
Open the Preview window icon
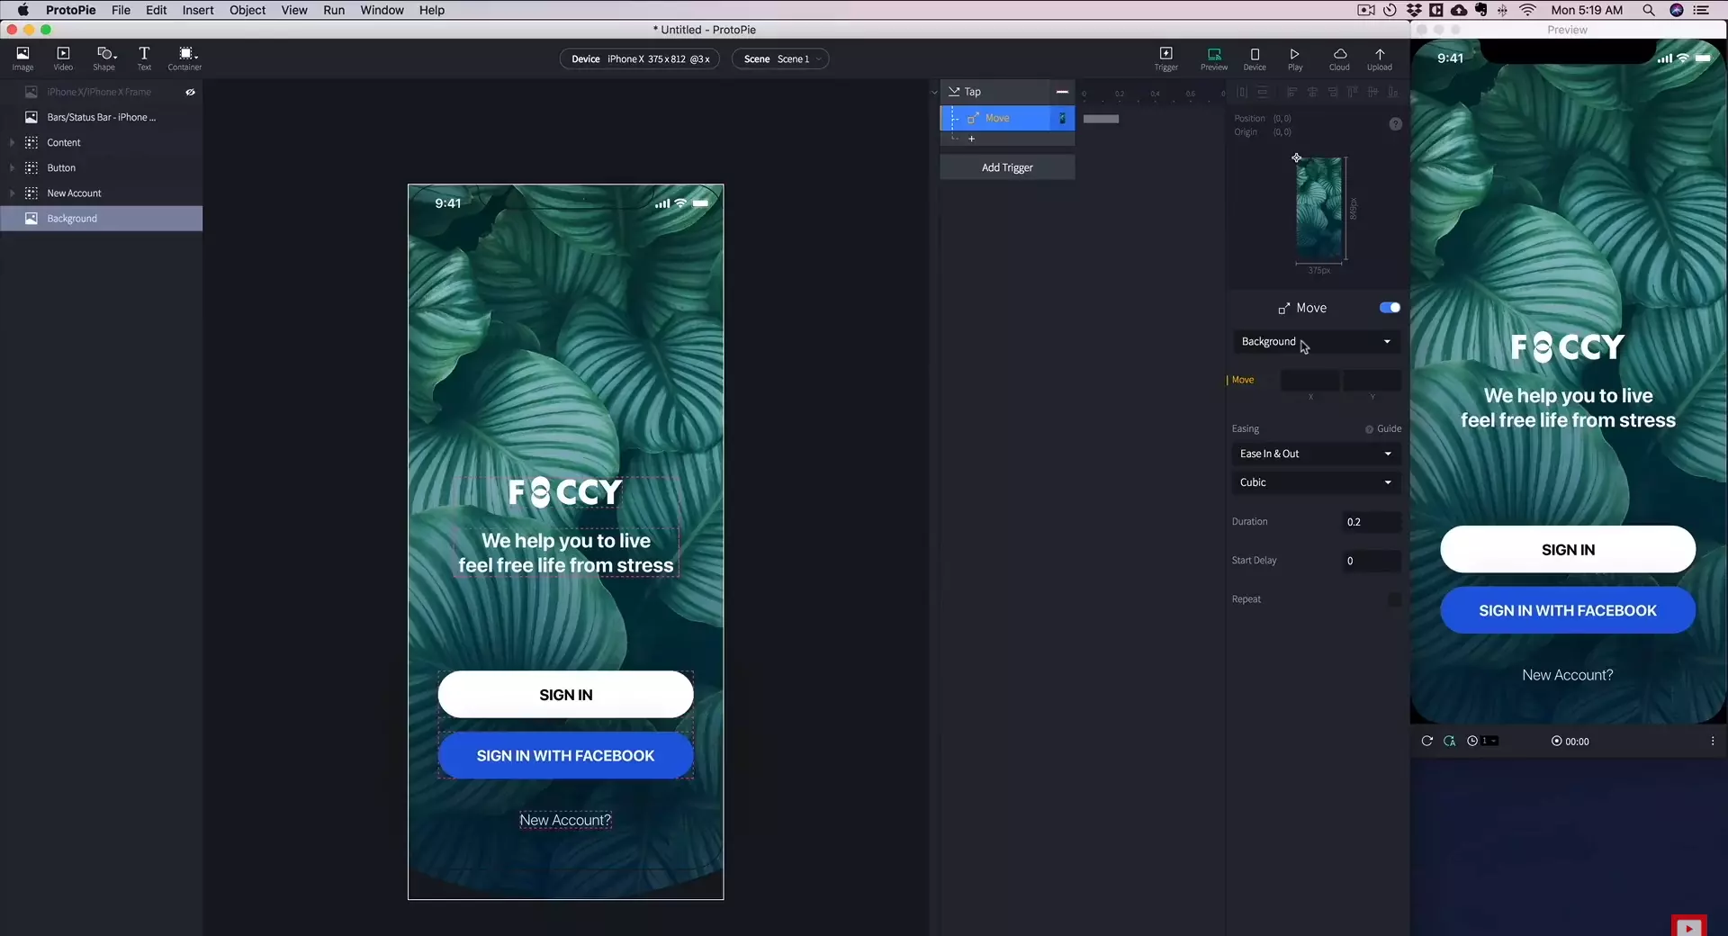click(x=1214, y=58)
